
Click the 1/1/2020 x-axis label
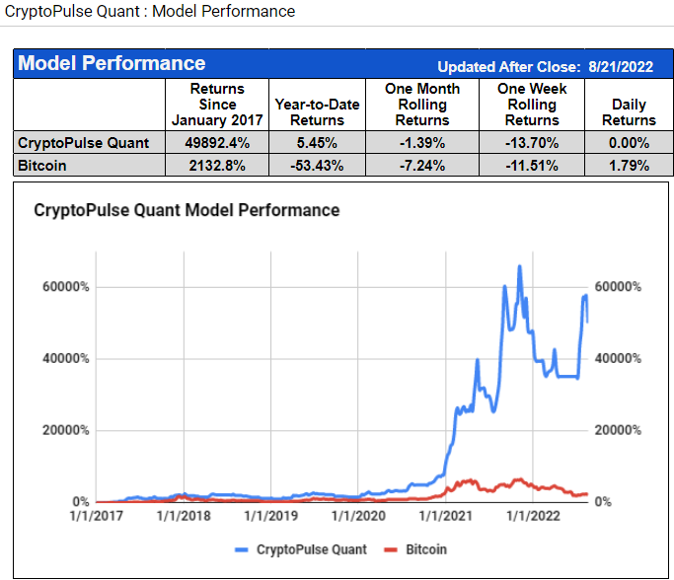358,516
